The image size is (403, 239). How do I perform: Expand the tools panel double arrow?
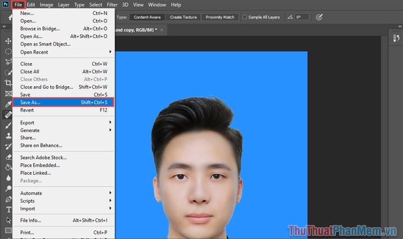tap(4, 26)
